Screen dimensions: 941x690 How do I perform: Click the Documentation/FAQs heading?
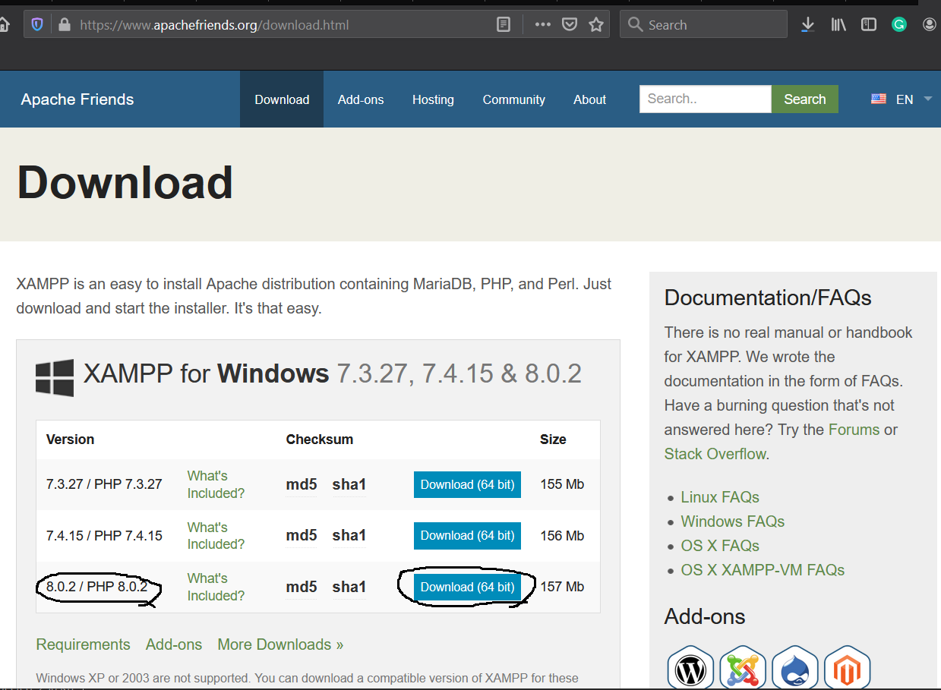768,298
